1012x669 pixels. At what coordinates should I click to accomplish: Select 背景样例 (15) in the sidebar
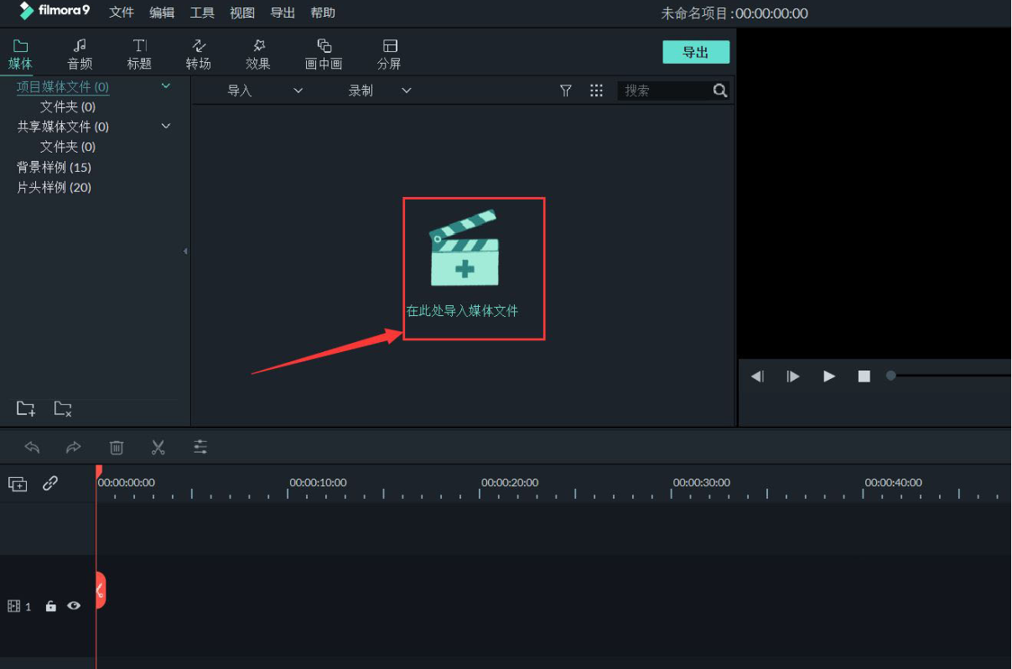54,167
